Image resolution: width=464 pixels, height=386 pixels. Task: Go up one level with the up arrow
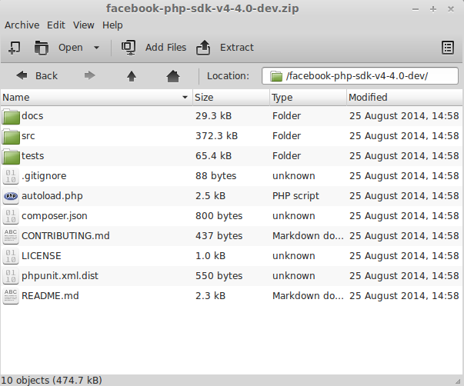pyautogui.click(x=132, y=76)
